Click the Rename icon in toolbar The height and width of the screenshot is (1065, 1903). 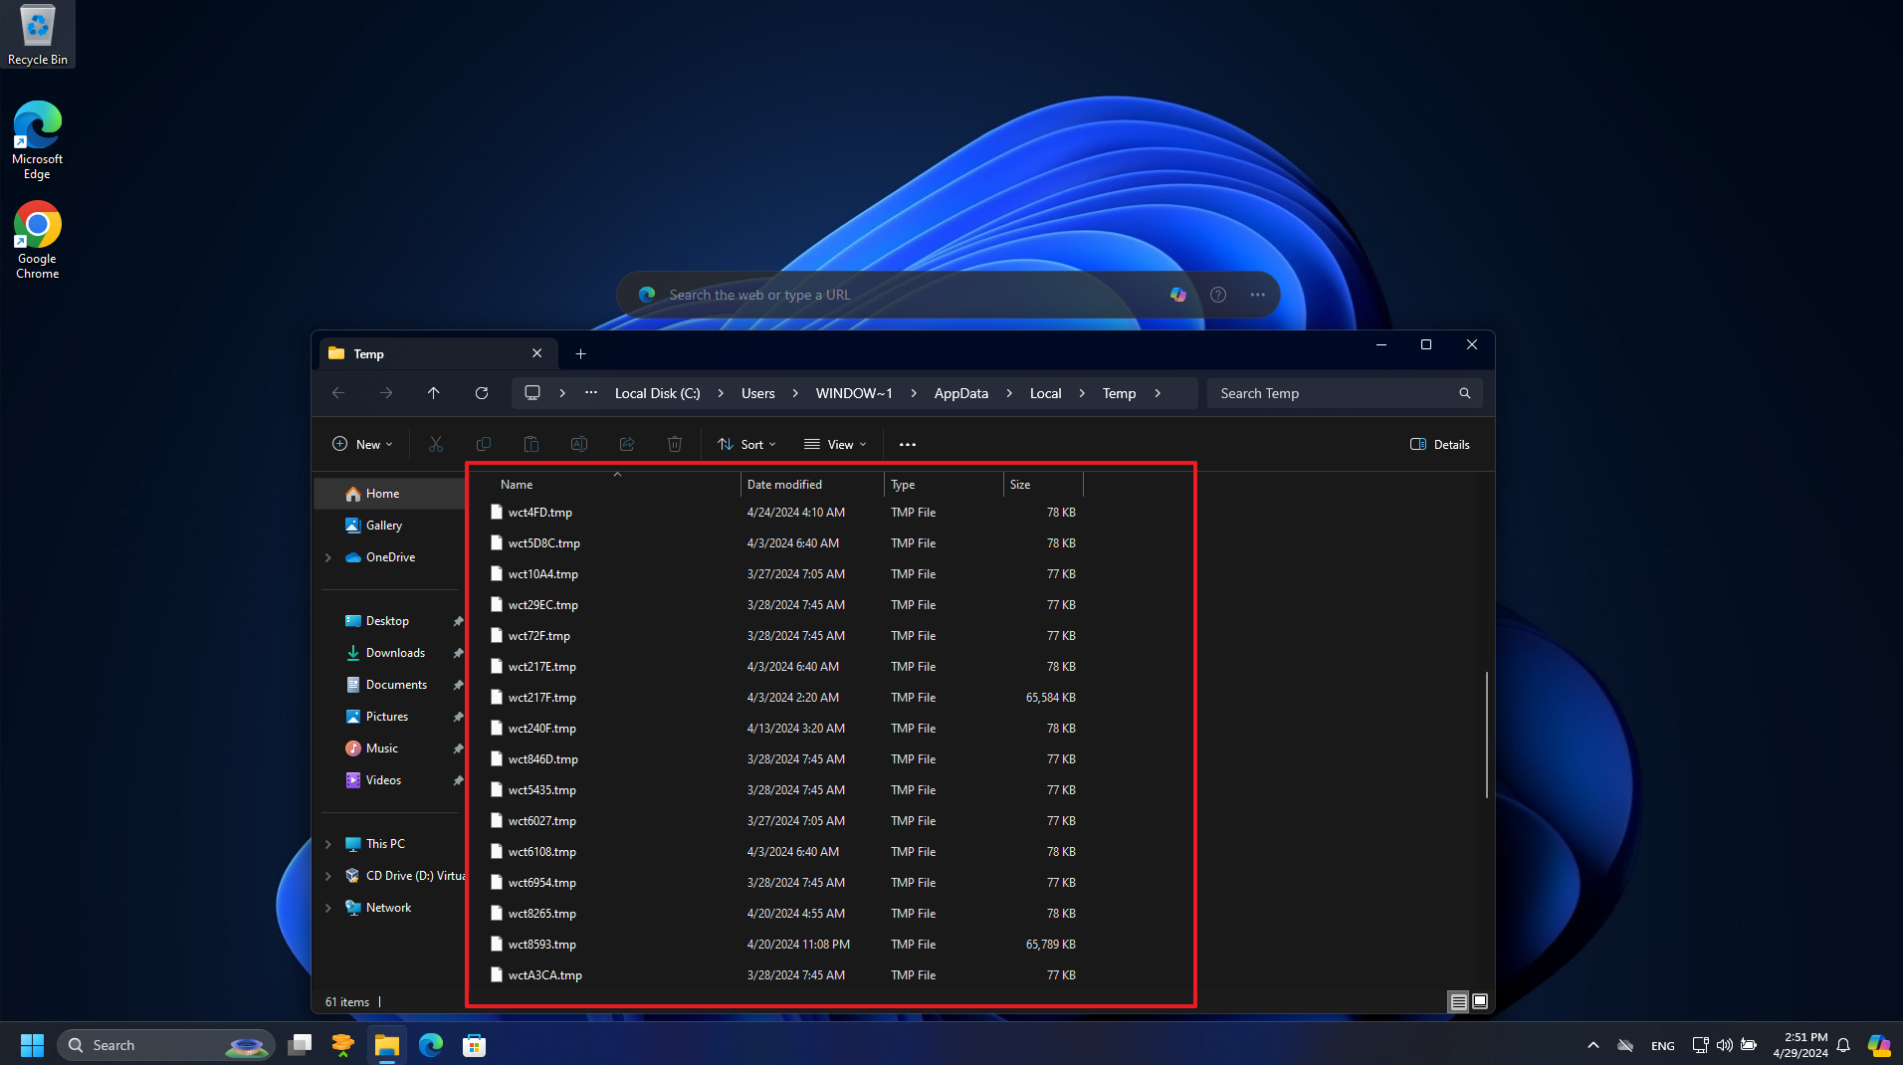click(579, 444)
